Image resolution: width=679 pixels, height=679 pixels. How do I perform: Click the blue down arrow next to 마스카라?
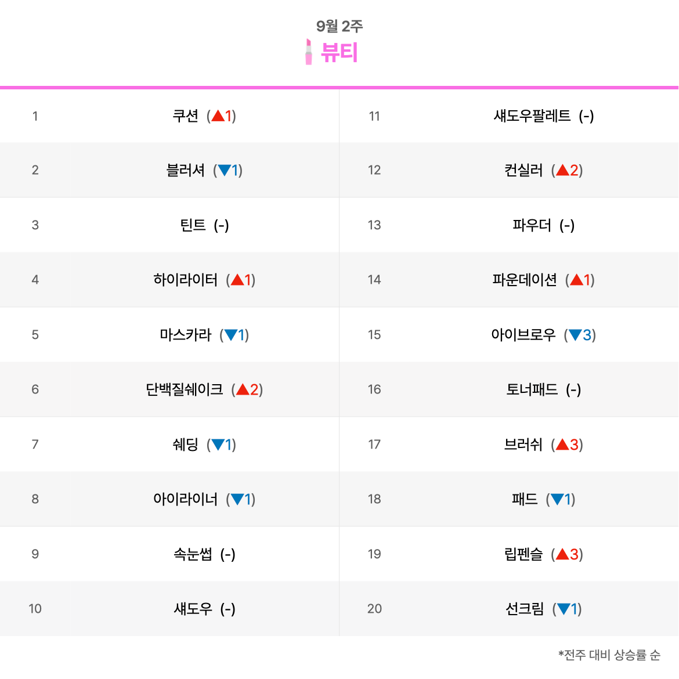tap(231, 335)
